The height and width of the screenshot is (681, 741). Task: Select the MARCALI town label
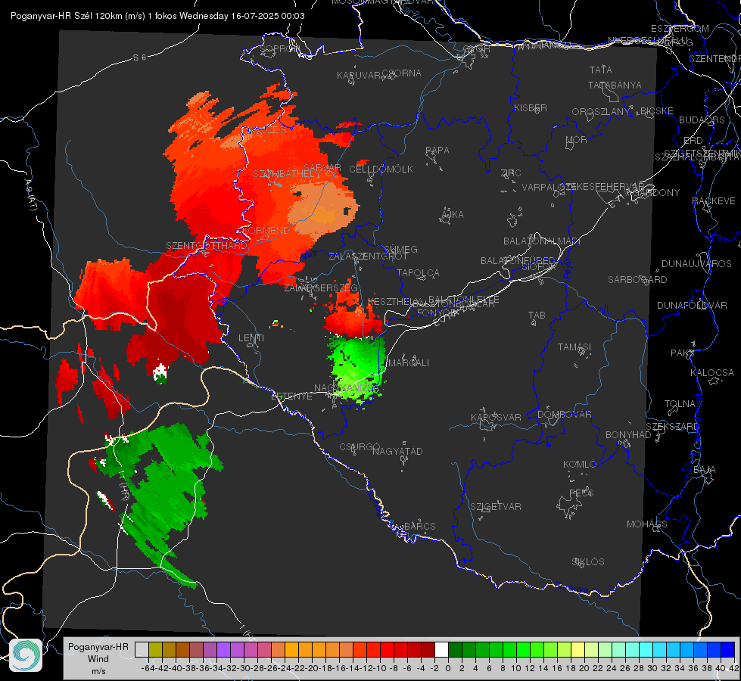pyautogui.click(x=408, y=363)
